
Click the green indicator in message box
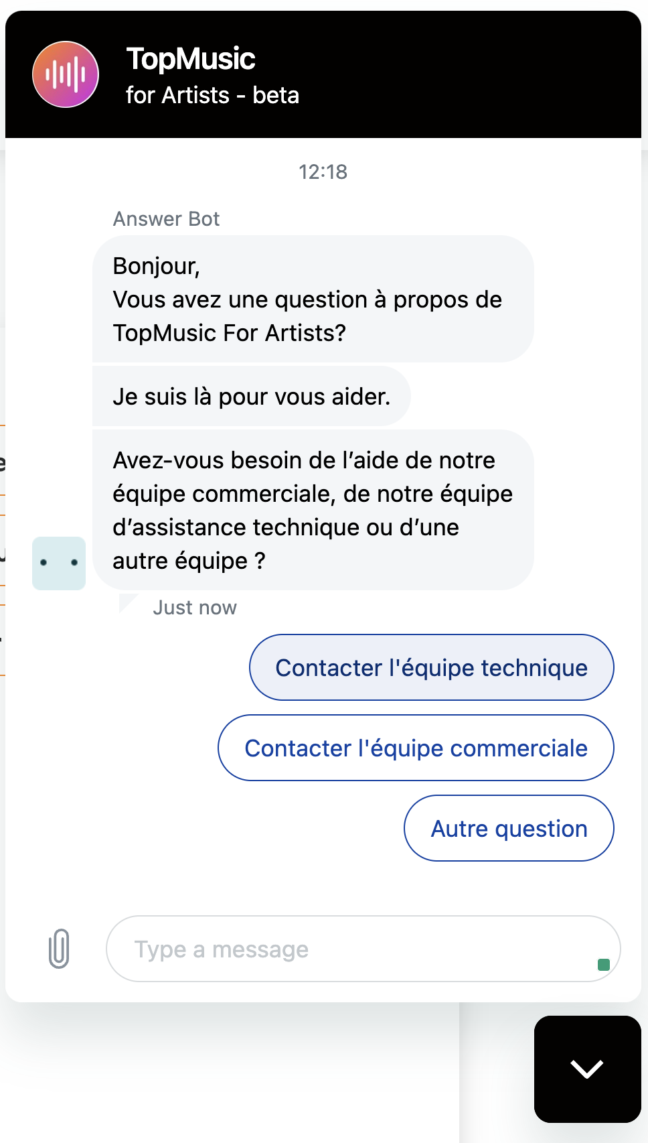[603, 965]
